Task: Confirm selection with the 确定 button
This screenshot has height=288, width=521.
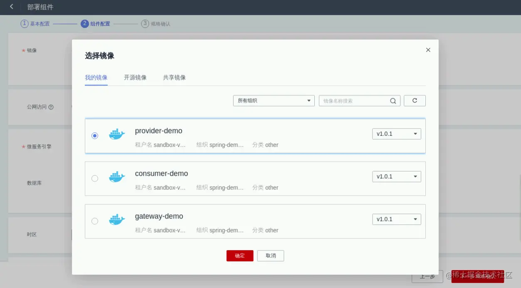Action: [240, 256]
